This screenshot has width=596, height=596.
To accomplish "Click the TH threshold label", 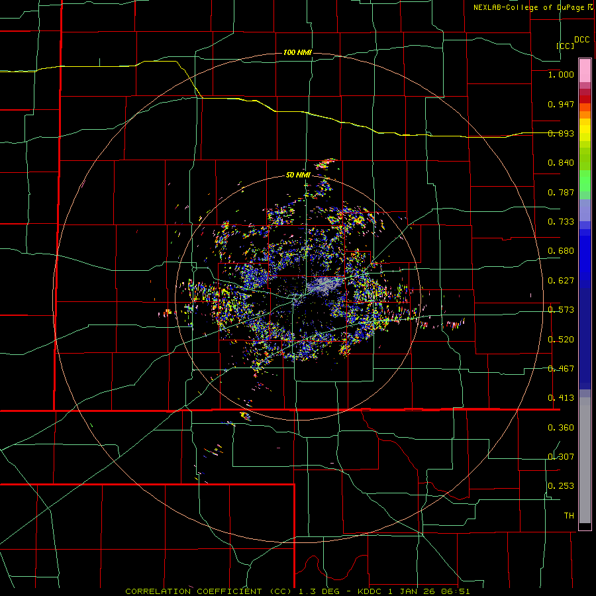I will [569, 515].
